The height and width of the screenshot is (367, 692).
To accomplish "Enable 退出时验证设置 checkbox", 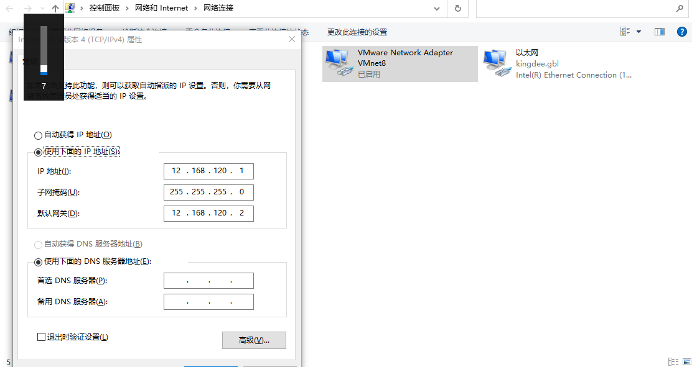I will point(42,337).
